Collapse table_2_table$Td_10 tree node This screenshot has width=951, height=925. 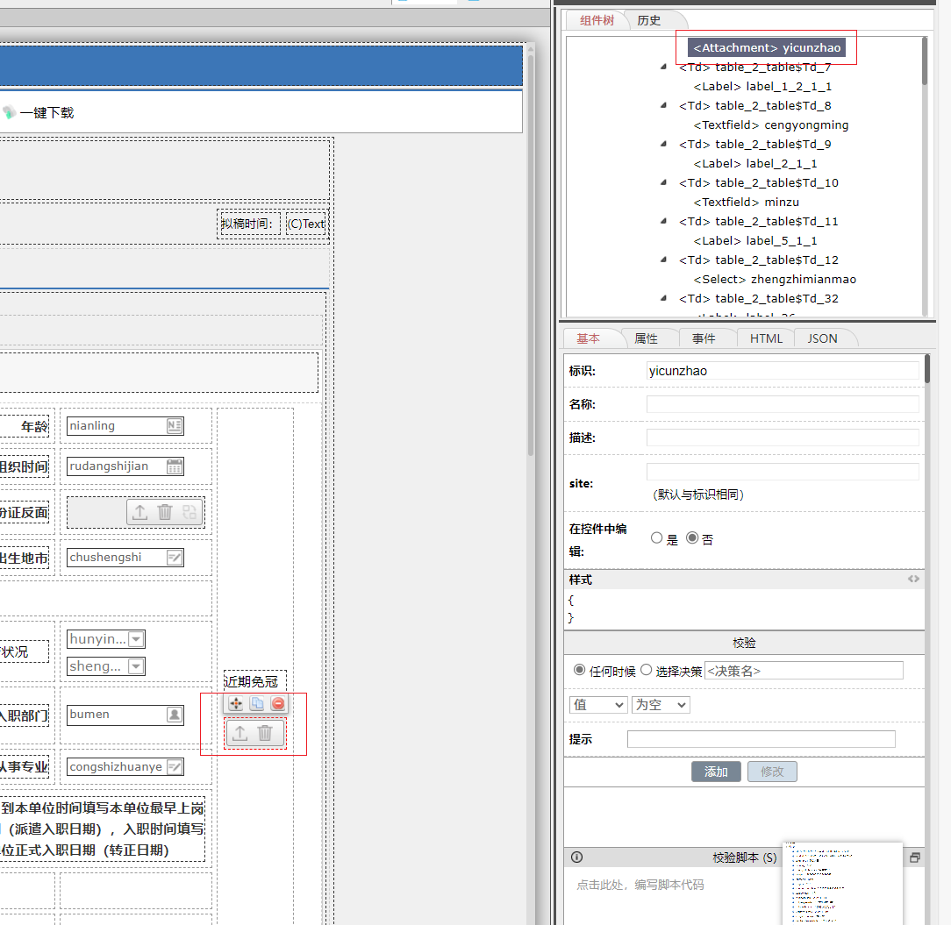pyautogui.click(x=663, y=182)
